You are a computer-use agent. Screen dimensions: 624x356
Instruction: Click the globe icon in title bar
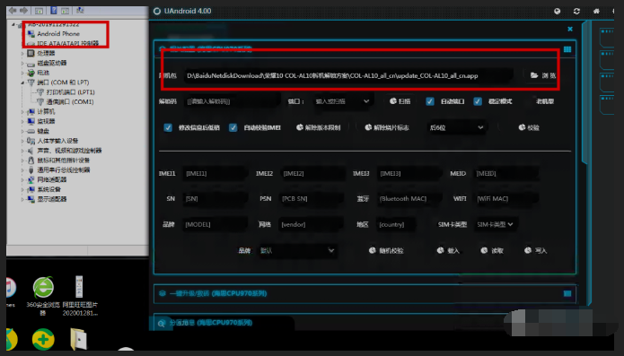pos(558,11)
